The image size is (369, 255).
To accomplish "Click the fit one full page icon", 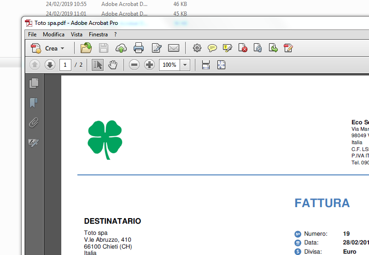I will pos(221,65).
